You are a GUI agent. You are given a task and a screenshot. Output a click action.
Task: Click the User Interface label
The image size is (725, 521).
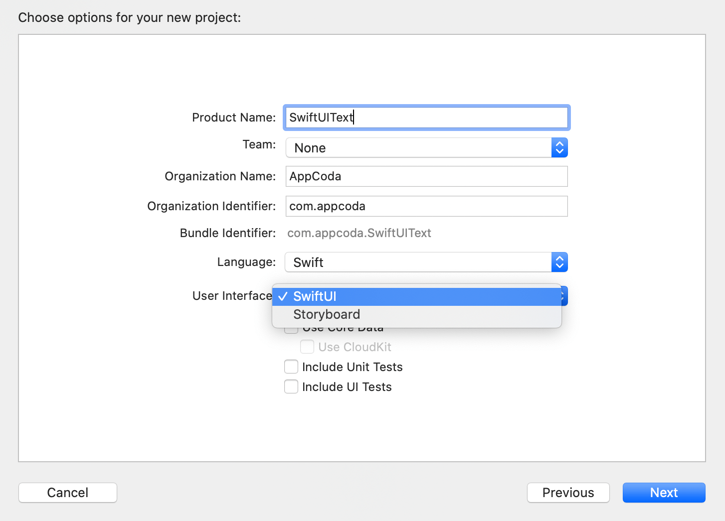(232, 296)
